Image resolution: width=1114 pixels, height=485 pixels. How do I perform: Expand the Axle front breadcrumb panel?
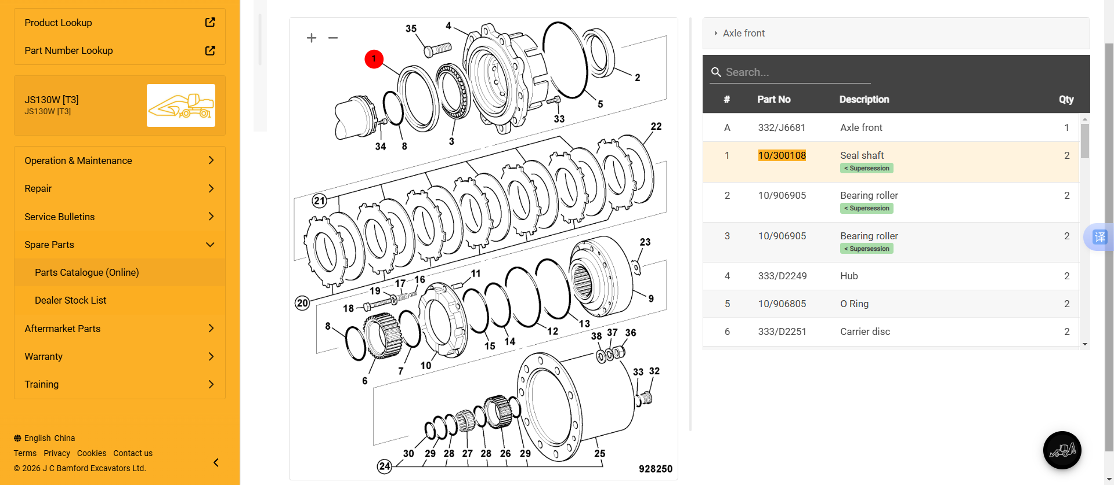click(x=716, y=34)
